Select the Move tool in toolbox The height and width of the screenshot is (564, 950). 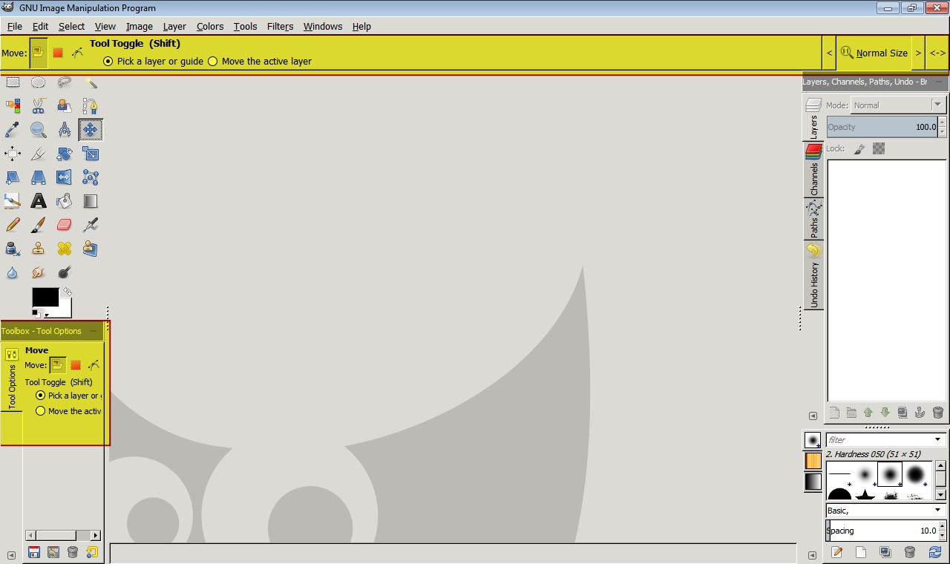[x=91, y=130]
